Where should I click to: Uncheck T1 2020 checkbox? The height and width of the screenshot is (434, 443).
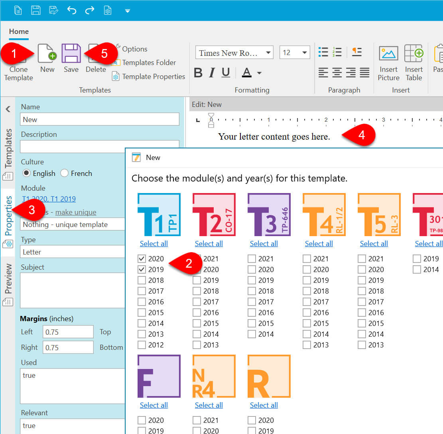click(x=142, y=258)
